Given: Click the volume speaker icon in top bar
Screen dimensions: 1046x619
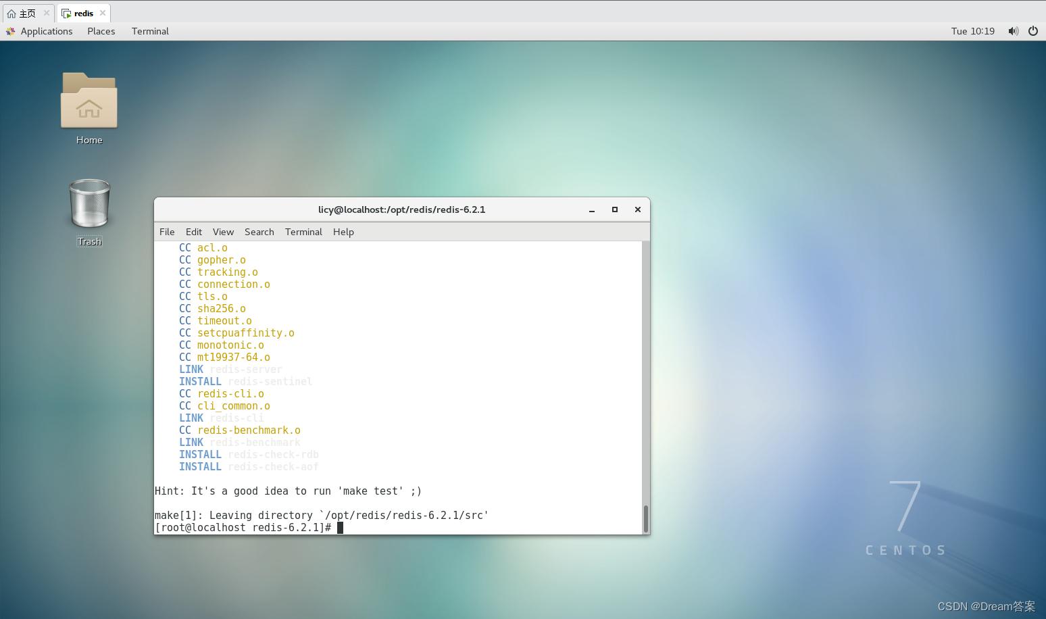Looking at the screenshot, I should 1013,31.
